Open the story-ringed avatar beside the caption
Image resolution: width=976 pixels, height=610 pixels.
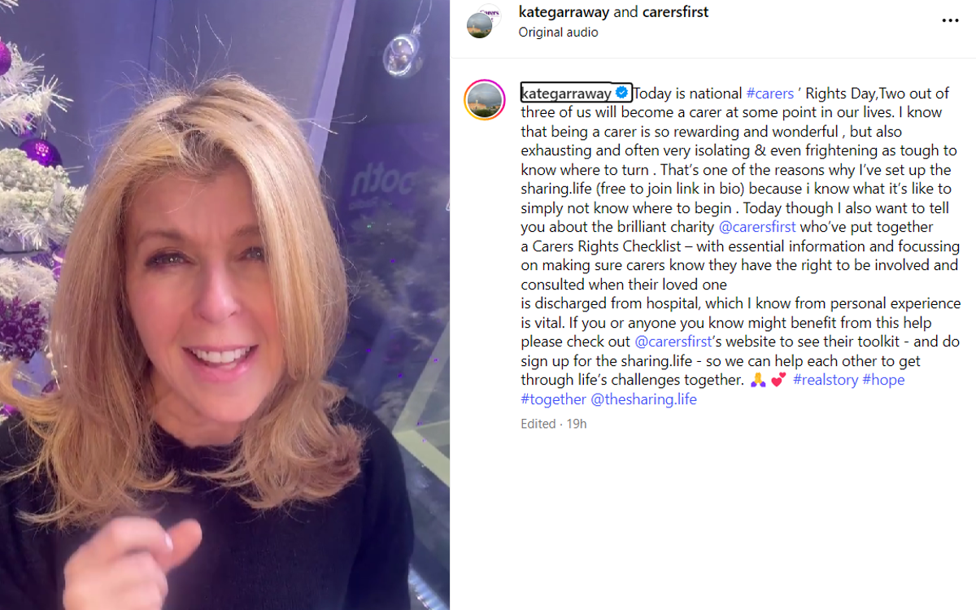point(484,101)
